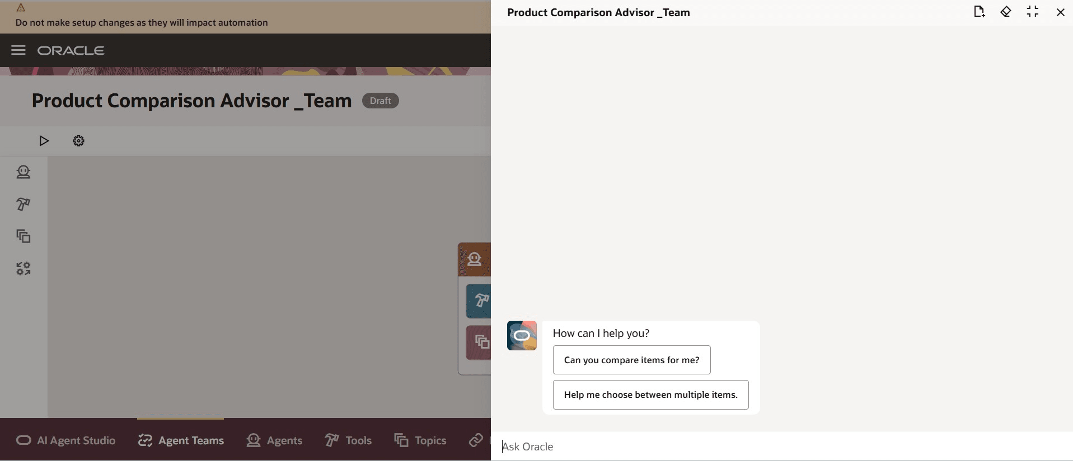
Task: Click the link icon tab in bottom bar
Action: pos(476,440)
